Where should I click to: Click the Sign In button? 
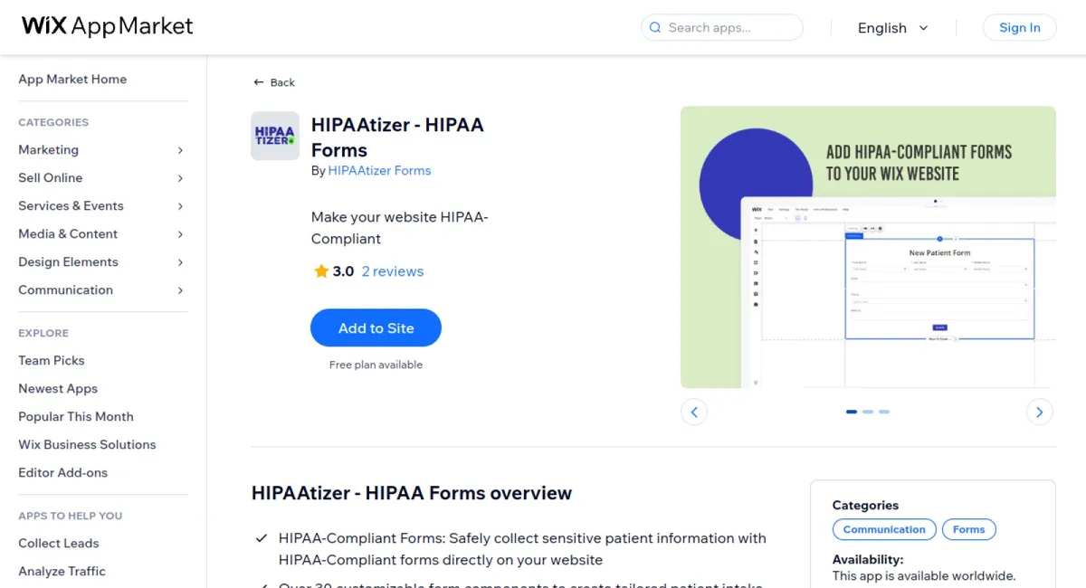pos(1020,28)
